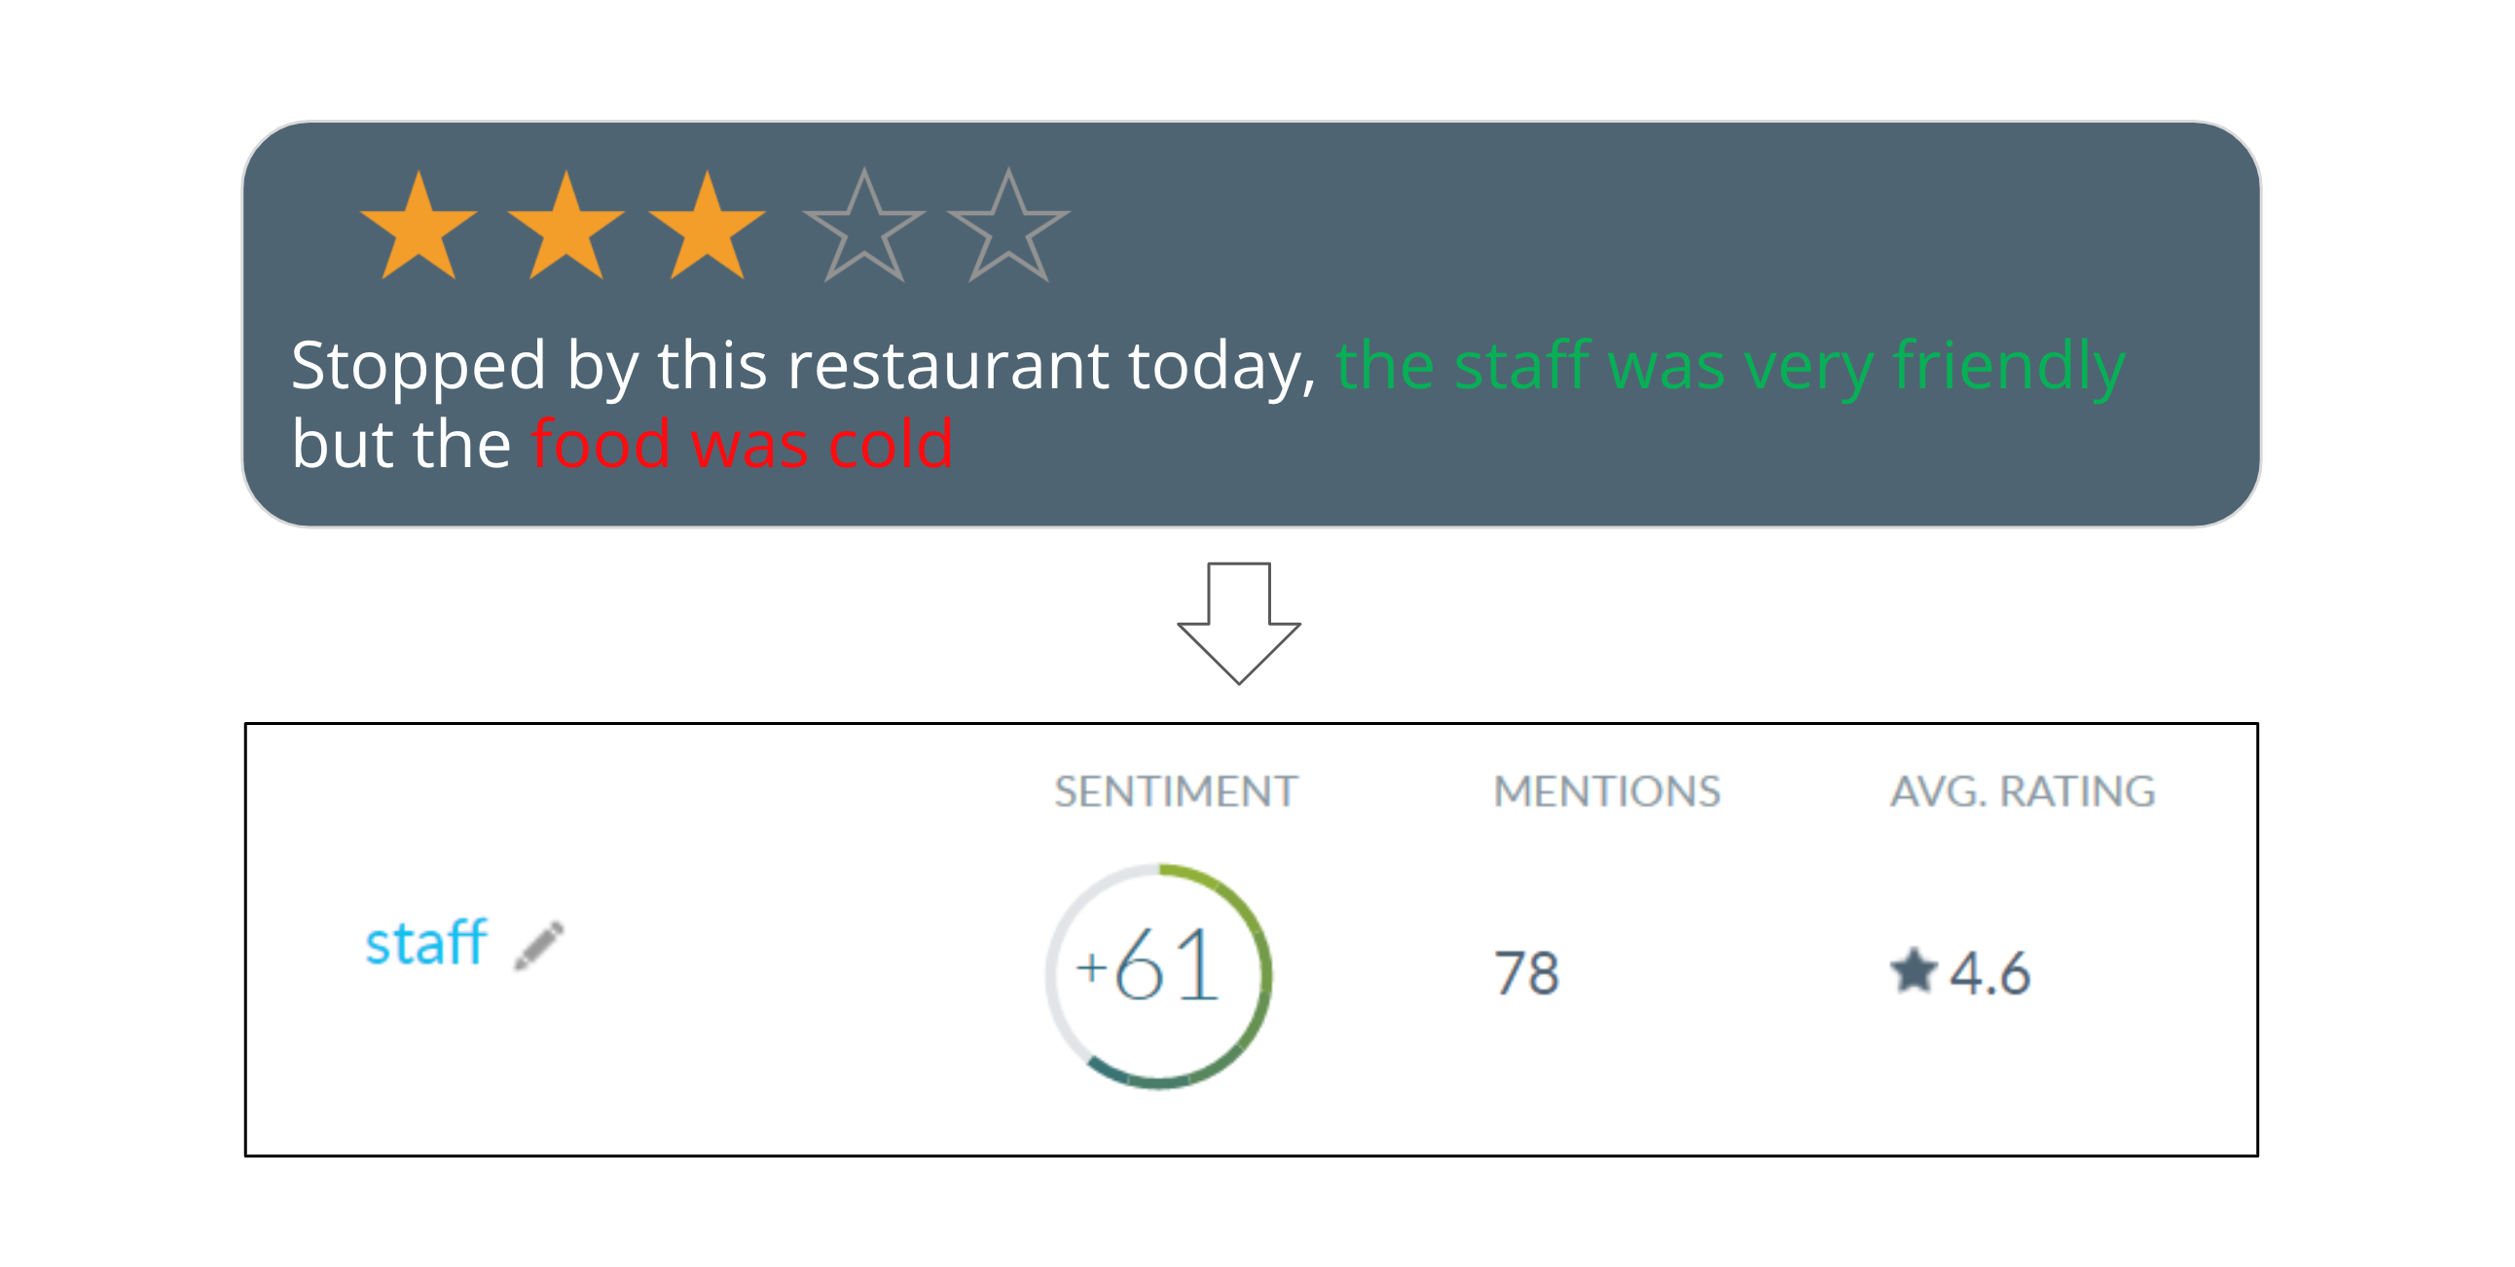Click the fourth empty outline star

point(864,227)
